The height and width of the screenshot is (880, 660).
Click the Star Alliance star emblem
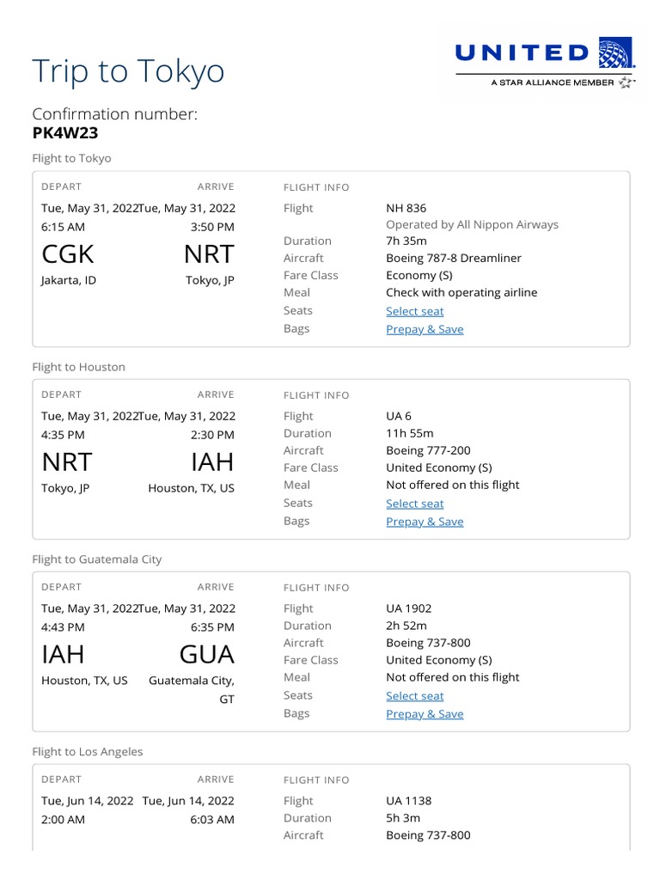pyautogui.click(x=625, y=82)
